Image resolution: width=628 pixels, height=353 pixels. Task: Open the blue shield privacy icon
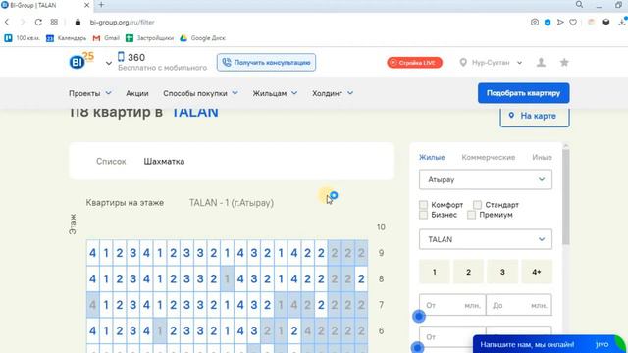click(548, 22)
